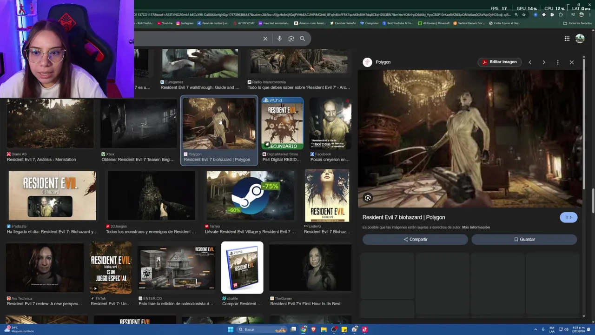The image size is (595, 335).
Task: Open the Amazon.com bookmark
Action: click(x=310, y=23)
